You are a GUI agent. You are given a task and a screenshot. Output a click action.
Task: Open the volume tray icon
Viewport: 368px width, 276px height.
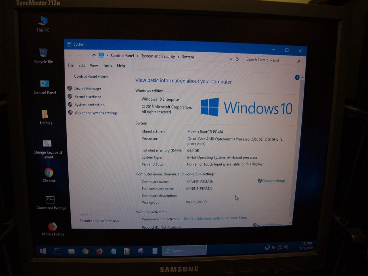click(x=286, y=247)
